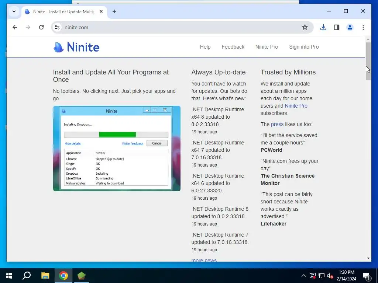Click the 'Lifehacker' quote source
Viewport: 378px width, 283px height.
274,224
